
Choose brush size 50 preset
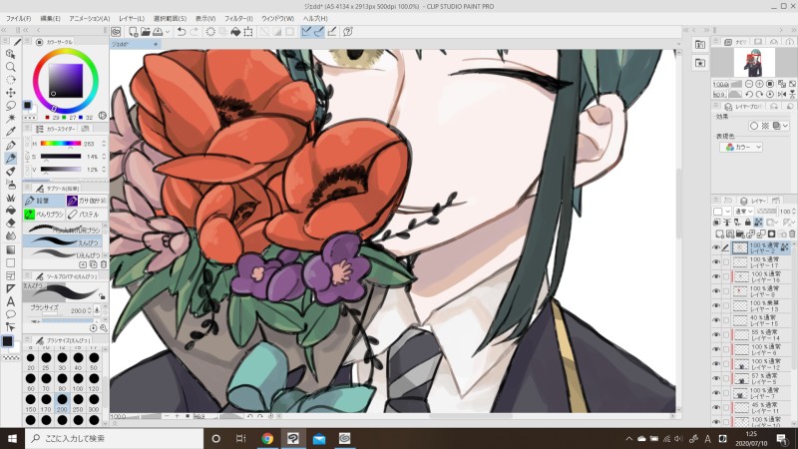tap(94, 361)
